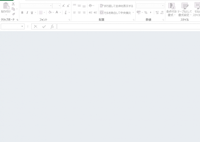Open Format as Table (テーブルとして書式設定)
The width and height of the screenshot is (200, 142).
pyautogui.click(x=185, y=9)
